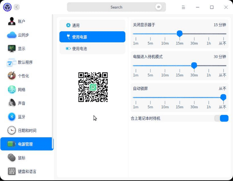Open the 日期和时间 clock icon

(x=11, y=130)
